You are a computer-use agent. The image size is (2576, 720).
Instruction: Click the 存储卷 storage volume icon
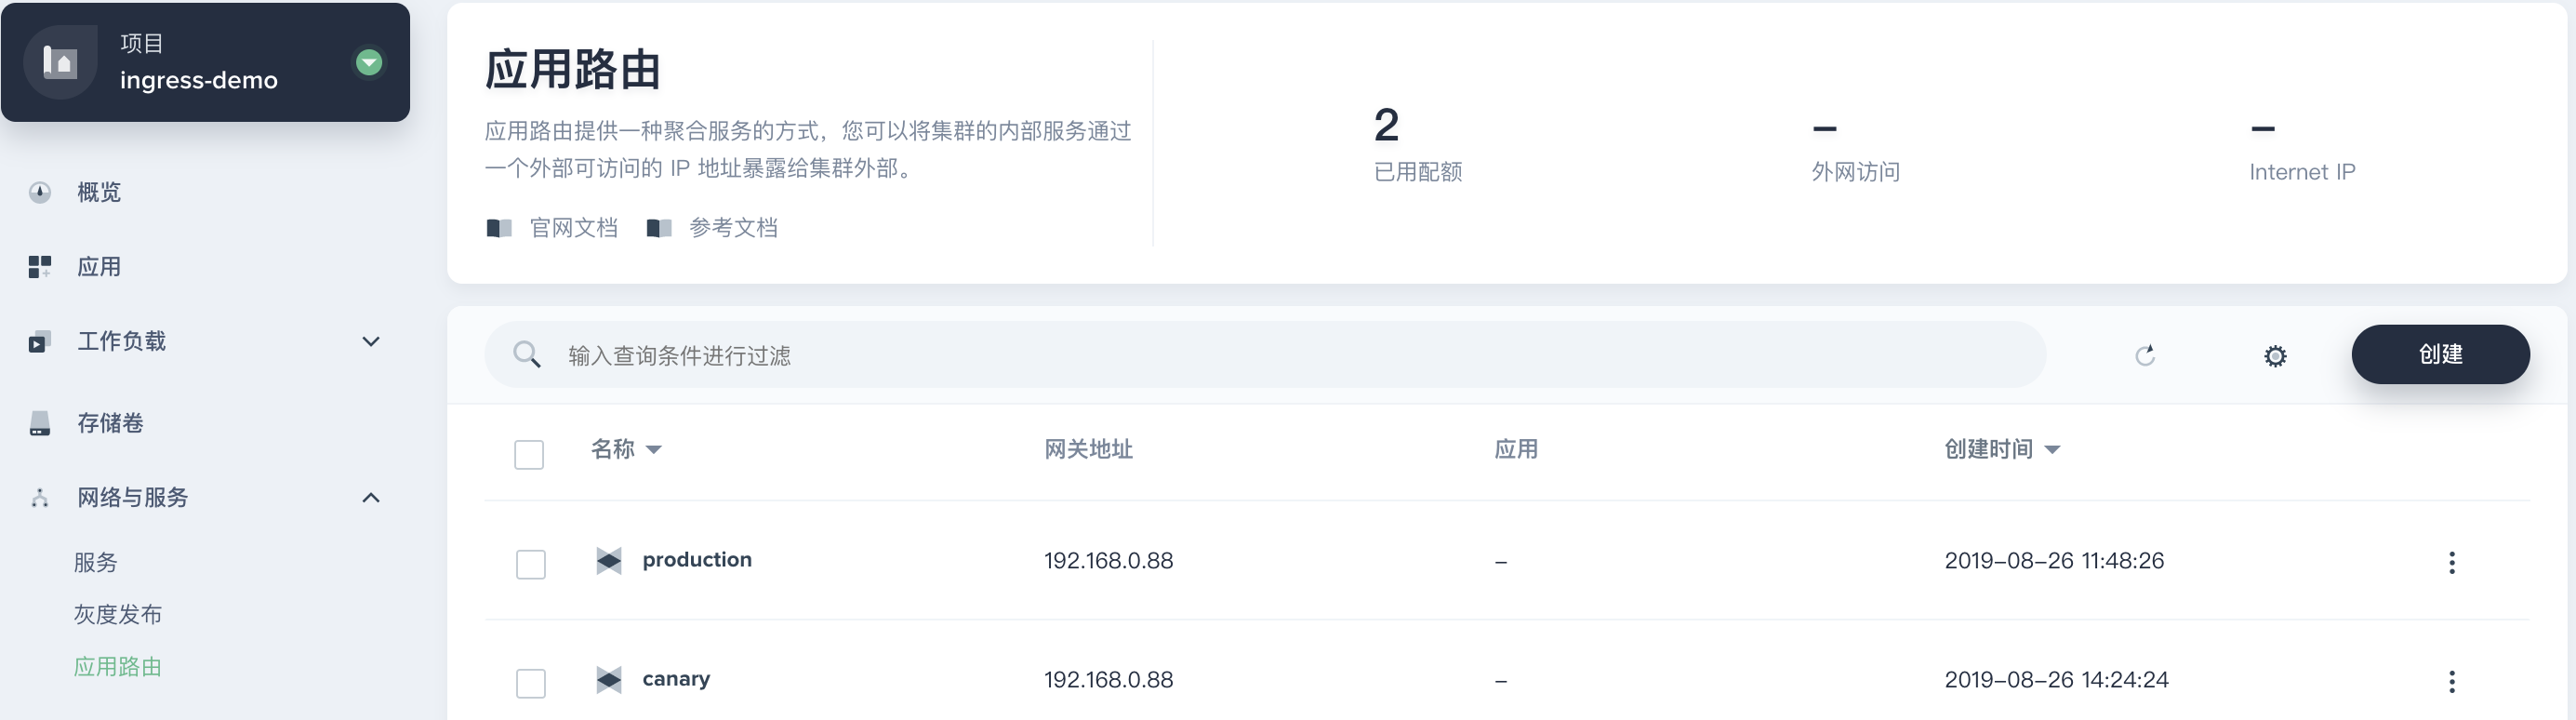pyautogui.click(x=38, y=423)
